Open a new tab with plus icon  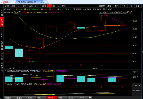[x=46, y=2]
